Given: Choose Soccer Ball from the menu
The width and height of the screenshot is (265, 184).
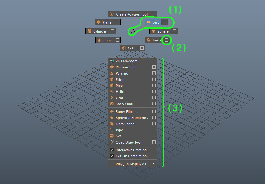Looking at the screenshot, I should click(133, 104).
